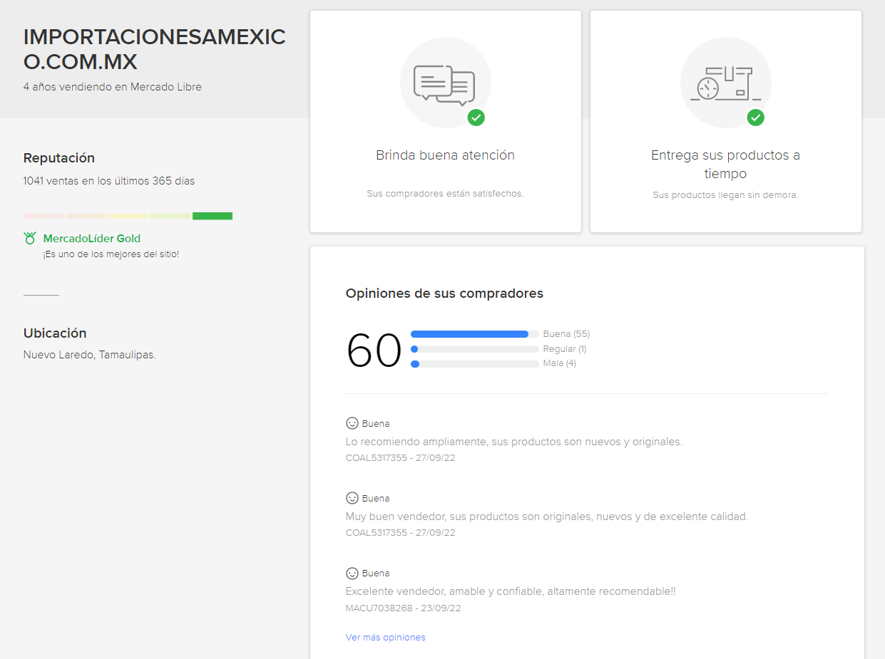The width and height of the screenshot is (885, 659).
Task: Click smiley icon of the 'Excelente vendedor' review
Action: pos(352,573)
